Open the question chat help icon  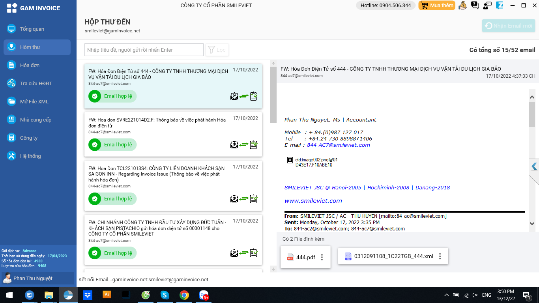click(x=475, y=6)
